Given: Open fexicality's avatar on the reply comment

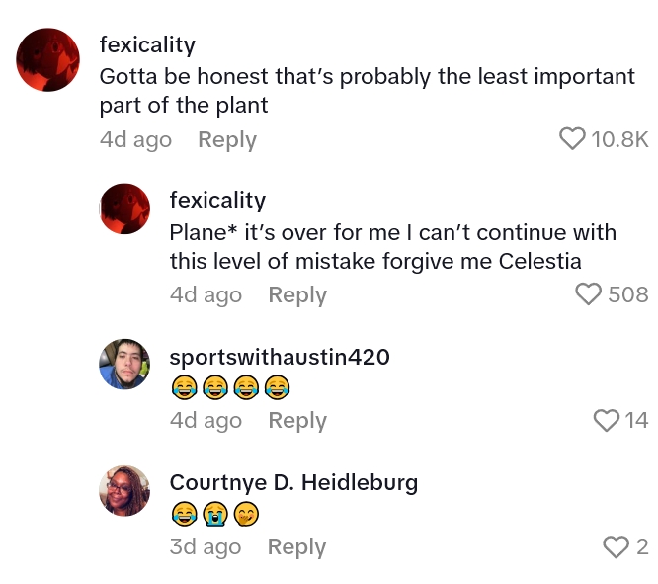Looking at the screenshot, I should 124,209.
